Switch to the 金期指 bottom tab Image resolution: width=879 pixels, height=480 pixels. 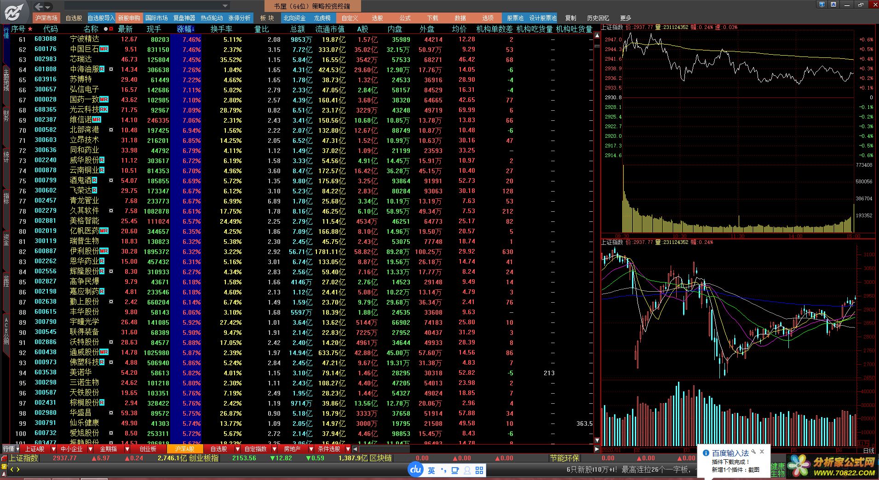pyautogui.click(x=108, y=449)
